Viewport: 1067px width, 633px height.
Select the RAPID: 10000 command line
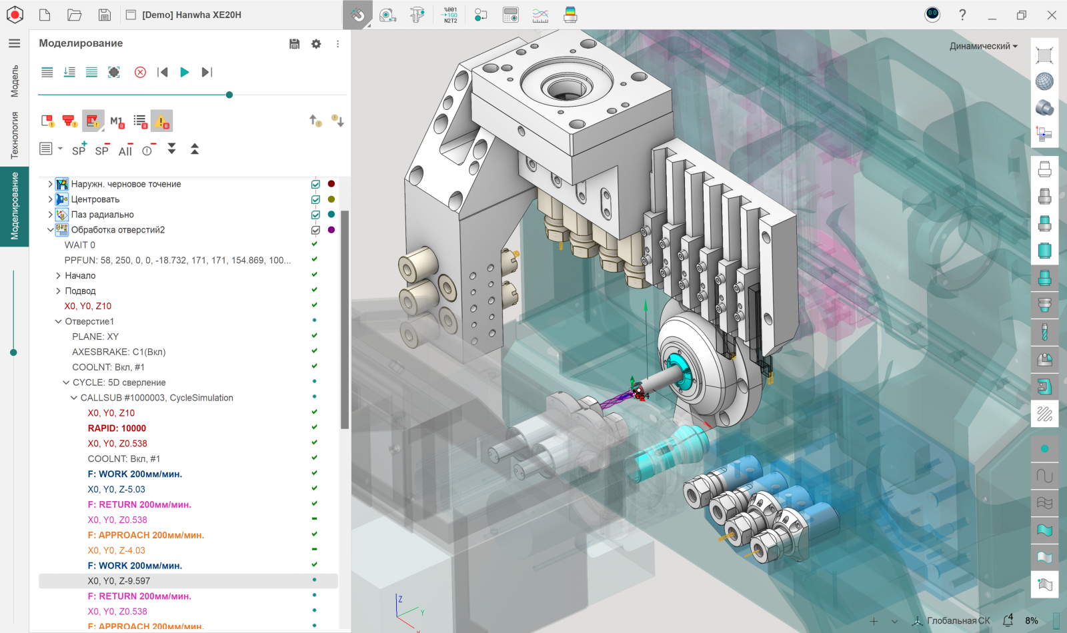pos(117,428)
